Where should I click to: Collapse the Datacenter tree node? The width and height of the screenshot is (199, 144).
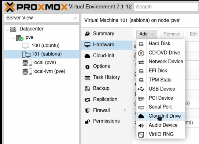coord(7,30)
